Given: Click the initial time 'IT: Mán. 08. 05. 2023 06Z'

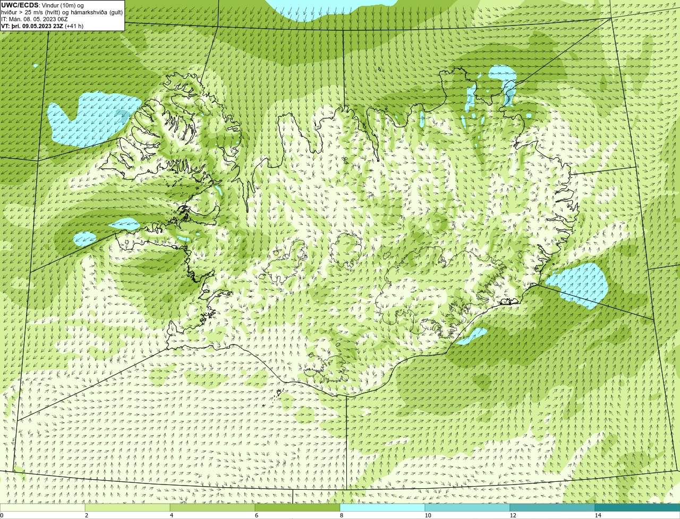Looking at the screenshot, I should pyautogui.click(x=34, y=19).
